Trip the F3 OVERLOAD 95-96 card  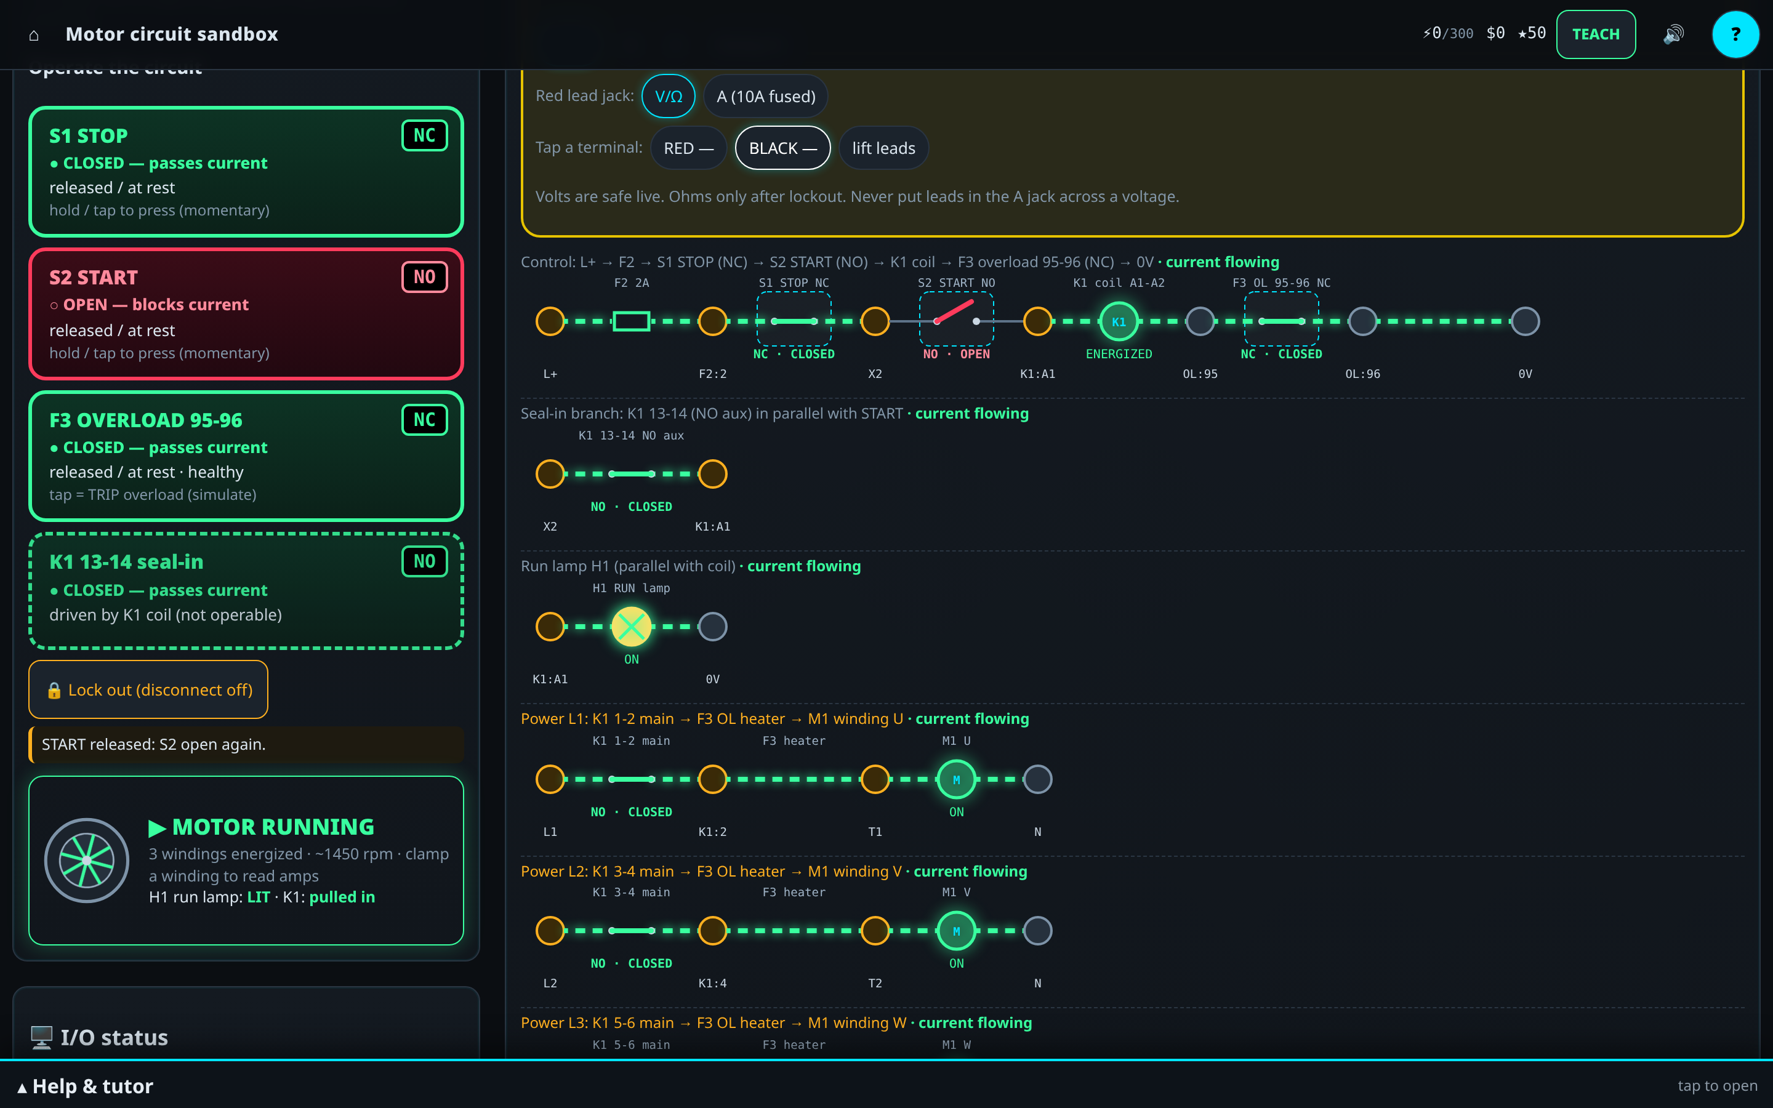[x=246, y=456]
